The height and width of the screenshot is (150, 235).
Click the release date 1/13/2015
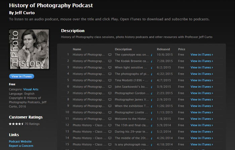coord(165,112)
